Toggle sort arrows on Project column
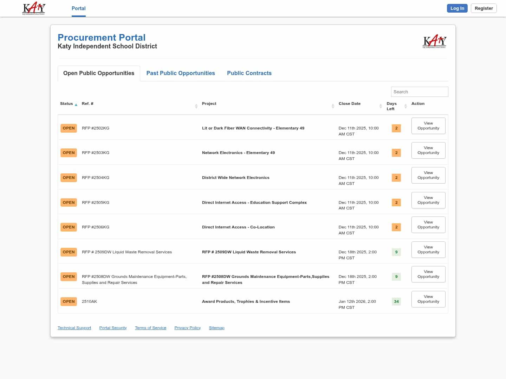506x379 pixels. 333,106
